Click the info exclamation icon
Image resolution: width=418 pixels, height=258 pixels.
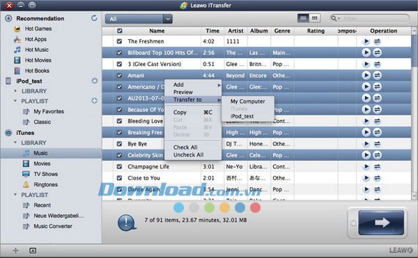127,223
